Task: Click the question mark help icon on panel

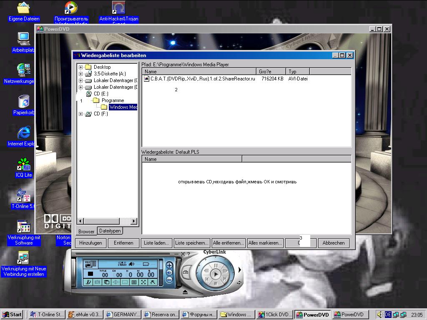Action: [x=189, y=254]
